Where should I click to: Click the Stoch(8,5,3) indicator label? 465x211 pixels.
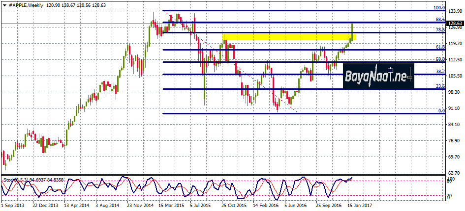[x=17, y=180]
